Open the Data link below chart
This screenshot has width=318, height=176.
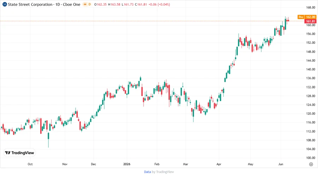pos(147,172)
